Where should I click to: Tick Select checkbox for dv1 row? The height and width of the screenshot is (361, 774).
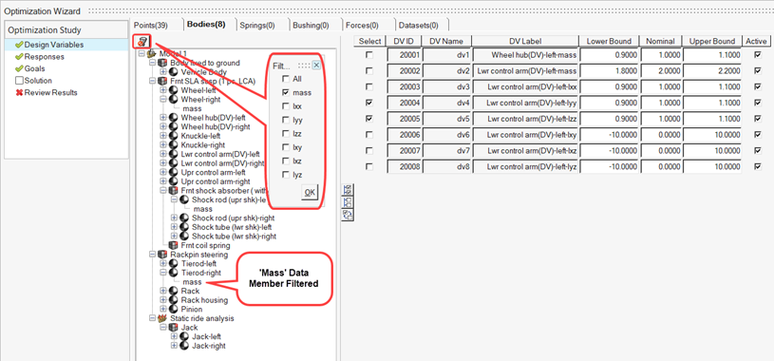pyautogui.click(x=369, y=56)
